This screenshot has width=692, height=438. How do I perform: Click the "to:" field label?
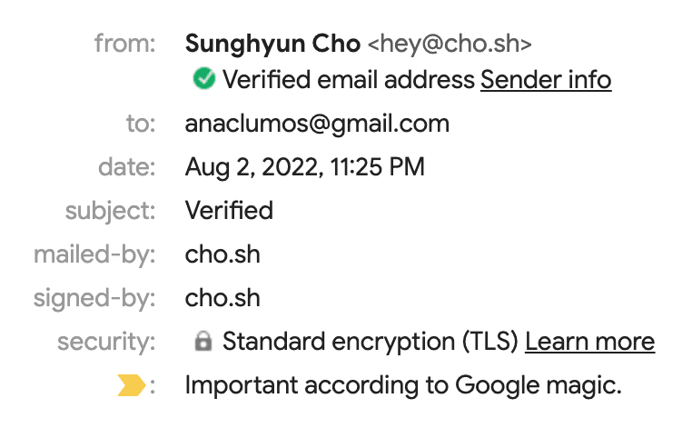[141, 124]
